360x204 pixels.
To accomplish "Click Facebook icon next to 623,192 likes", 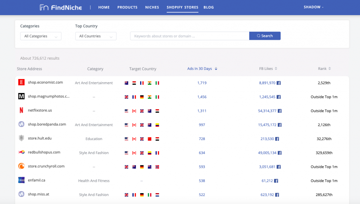I will pyautogui.click(x=277, y=195).
